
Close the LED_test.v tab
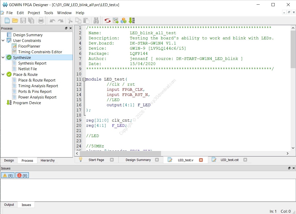tap(201, 160)
